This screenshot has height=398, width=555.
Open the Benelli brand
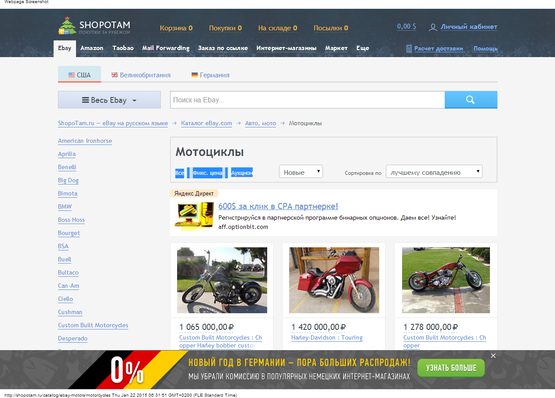coord(67,167)
